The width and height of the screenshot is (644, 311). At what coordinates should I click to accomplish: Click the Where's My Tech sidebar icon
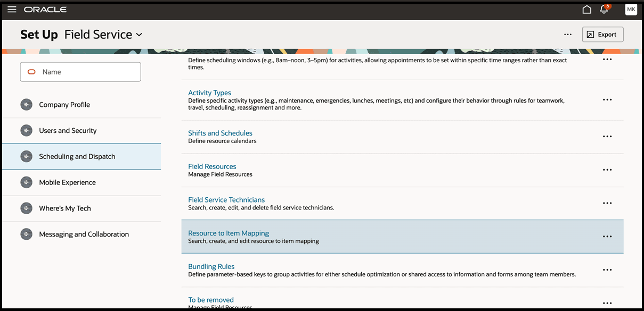click(26, 208)
